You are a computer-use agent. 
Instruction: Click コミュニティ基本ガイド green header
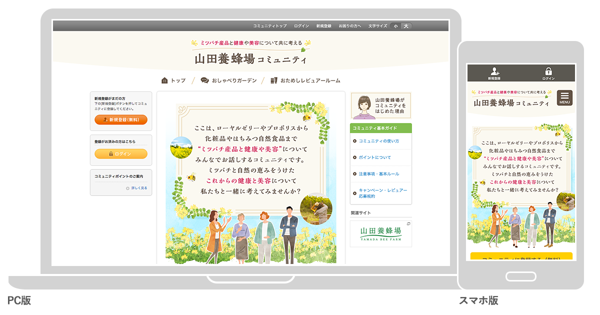381,128
